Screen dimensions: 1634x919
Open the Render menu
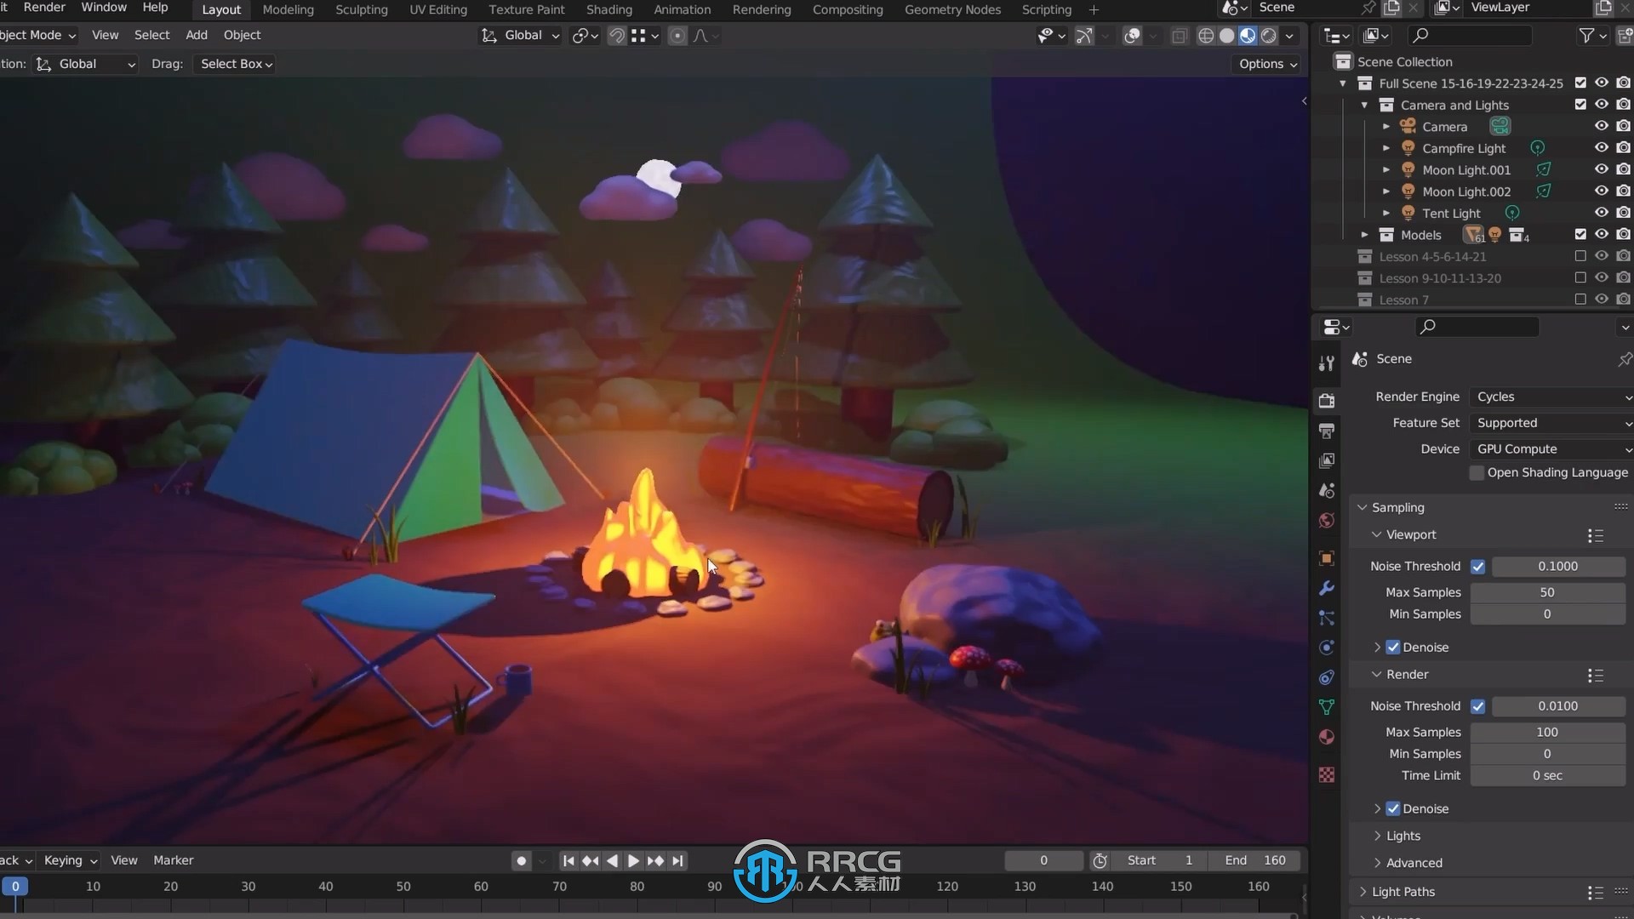pos(44,8)
